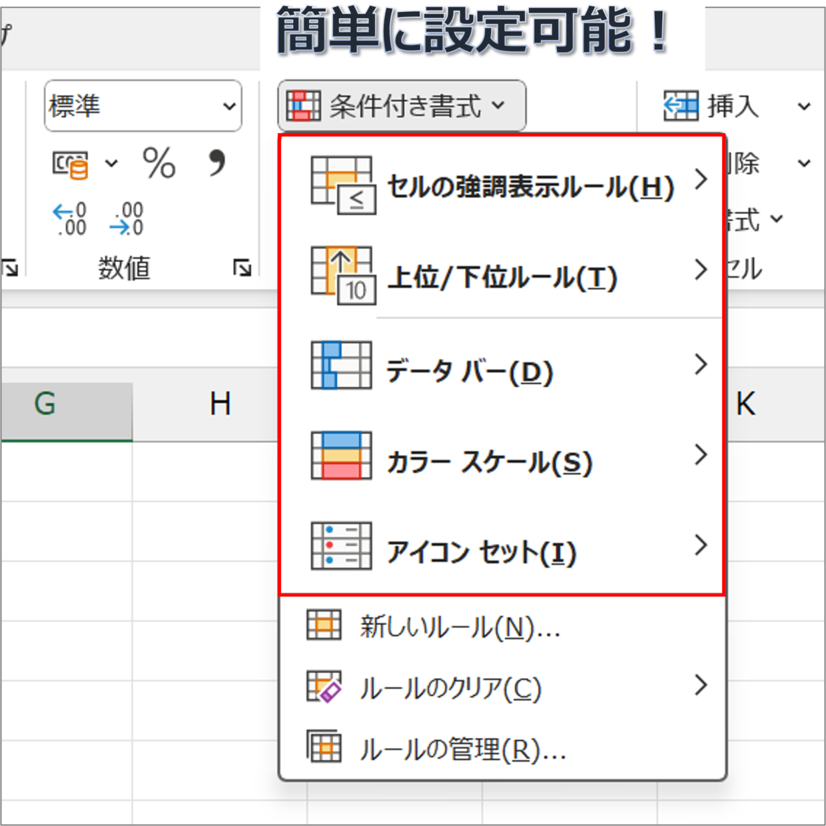Image resolution: width=826 pixels, height=826 pixels.
Task: Click the 条件付き書式 button
Action: coord(401,106)
